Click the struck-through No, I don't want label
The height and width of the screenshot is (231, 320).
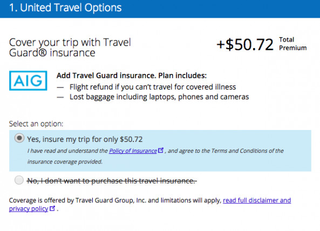(112, 181)
